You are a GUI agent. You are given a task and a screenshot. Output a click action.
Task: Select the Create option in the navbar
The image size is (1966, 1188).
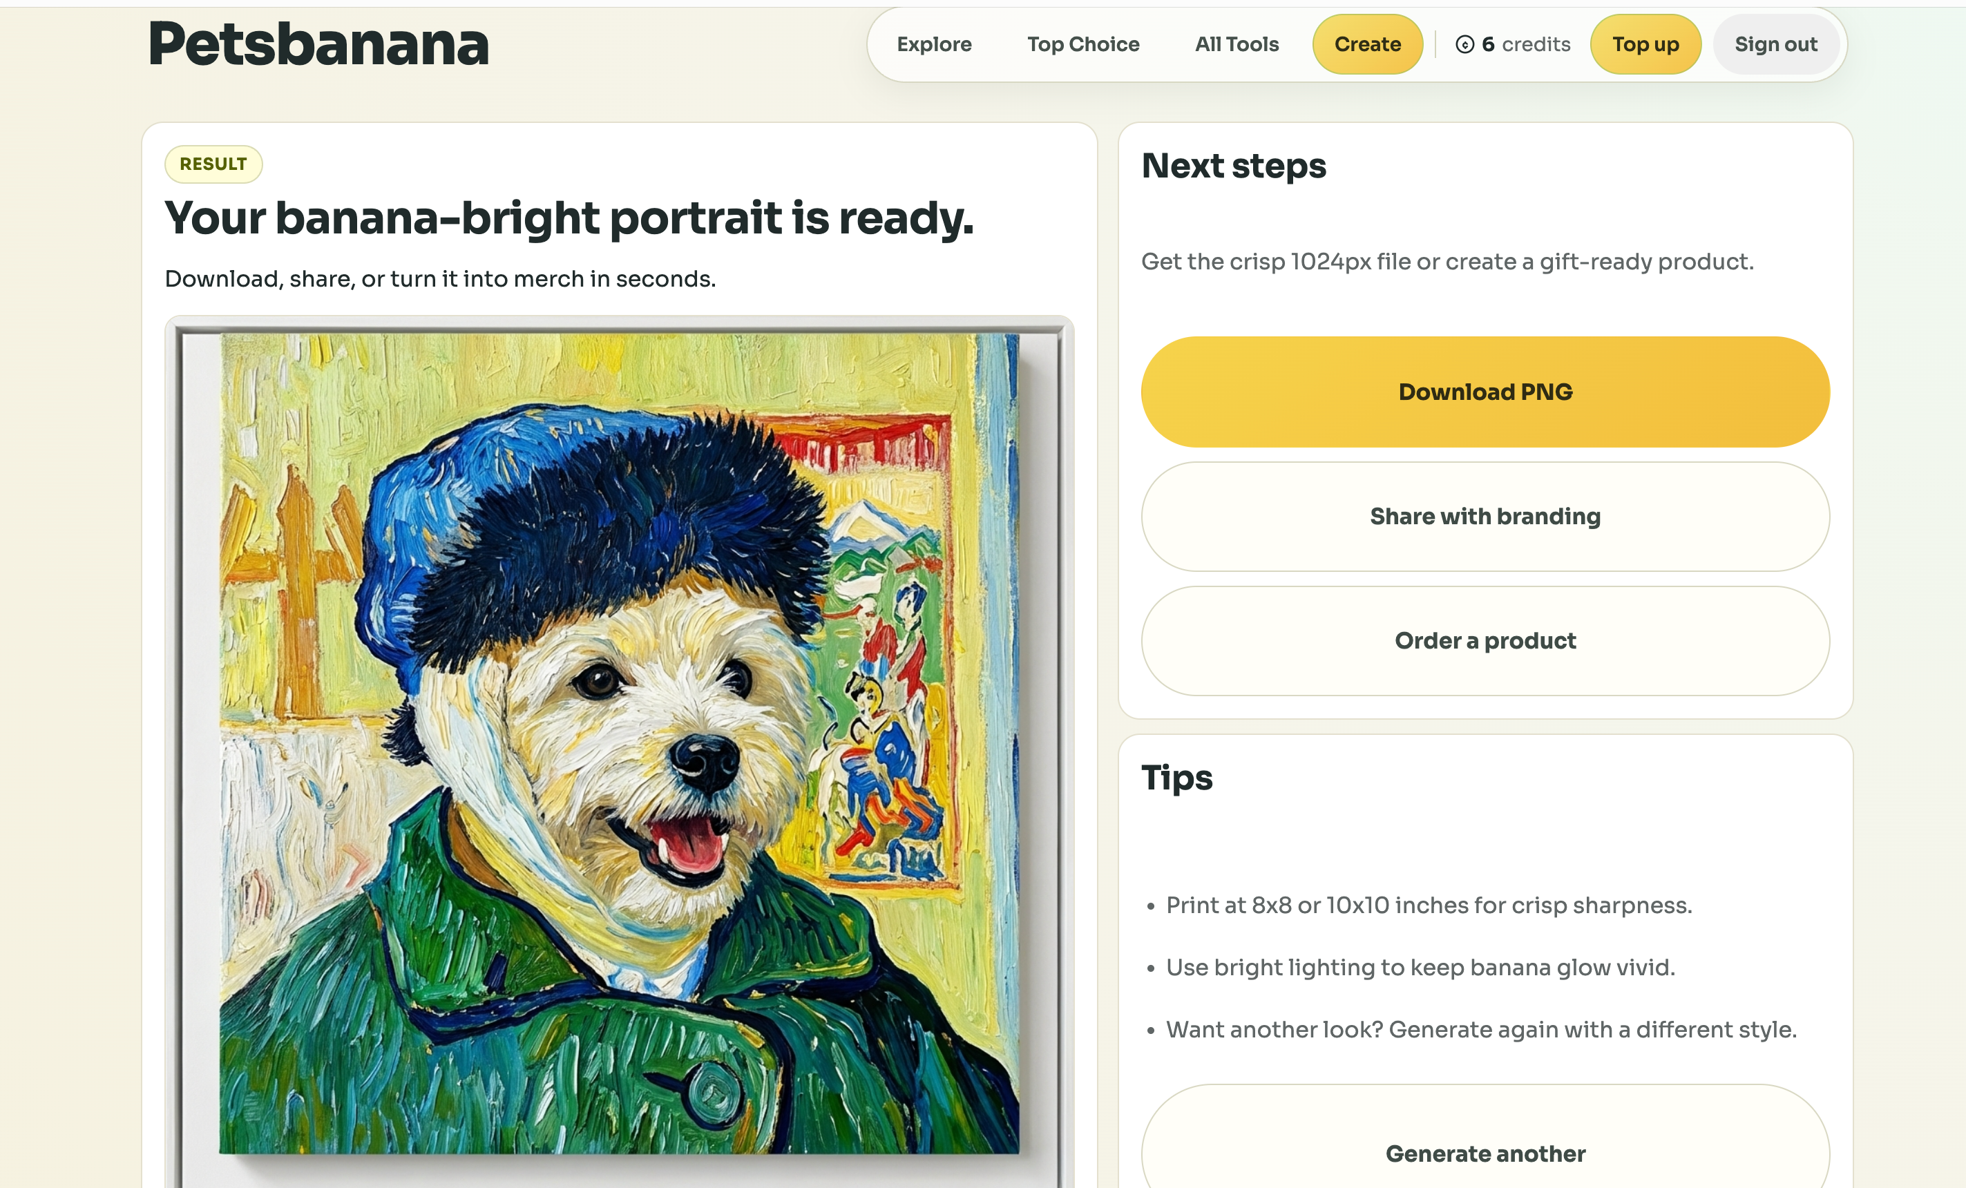coord(1367,45)
